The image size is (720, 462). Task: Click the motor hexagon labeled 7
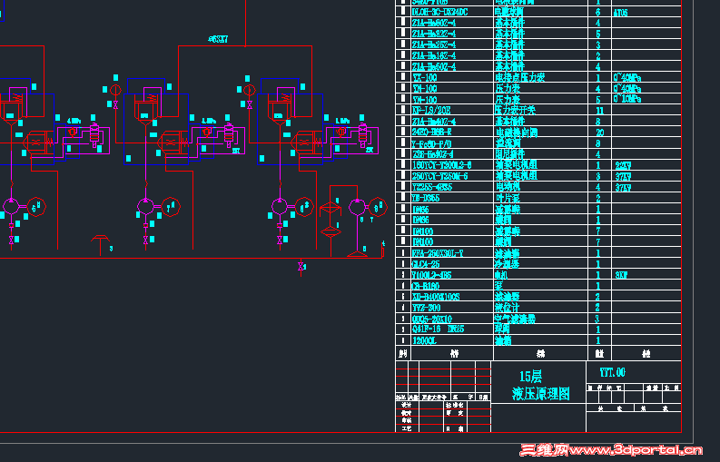point(171,207)
